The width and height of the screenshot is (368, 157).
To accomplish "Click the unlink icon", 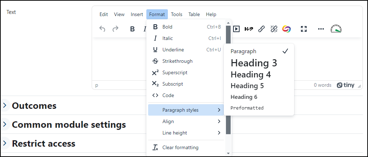I will tap(274, 29).
